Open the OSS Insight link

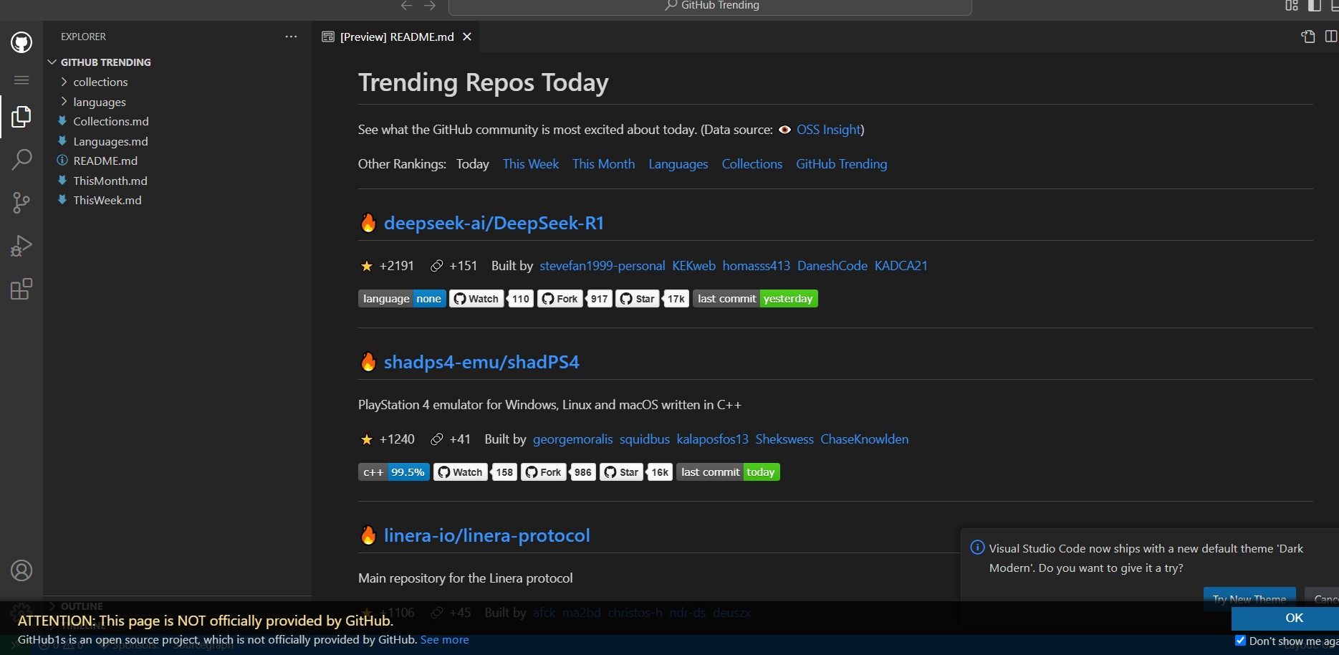tap(829, 130)
